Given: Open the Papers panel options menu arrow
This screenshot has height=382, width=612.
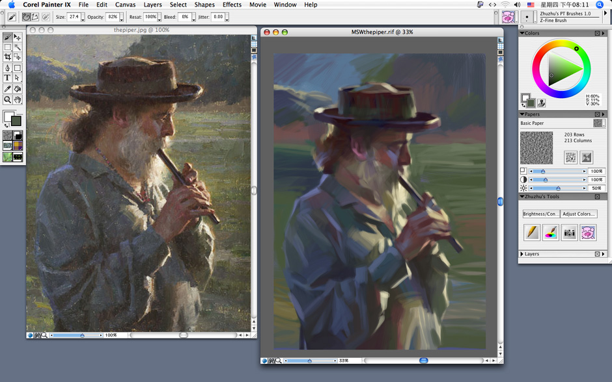Looking at the screenshot, I should (x=604, y=114).
